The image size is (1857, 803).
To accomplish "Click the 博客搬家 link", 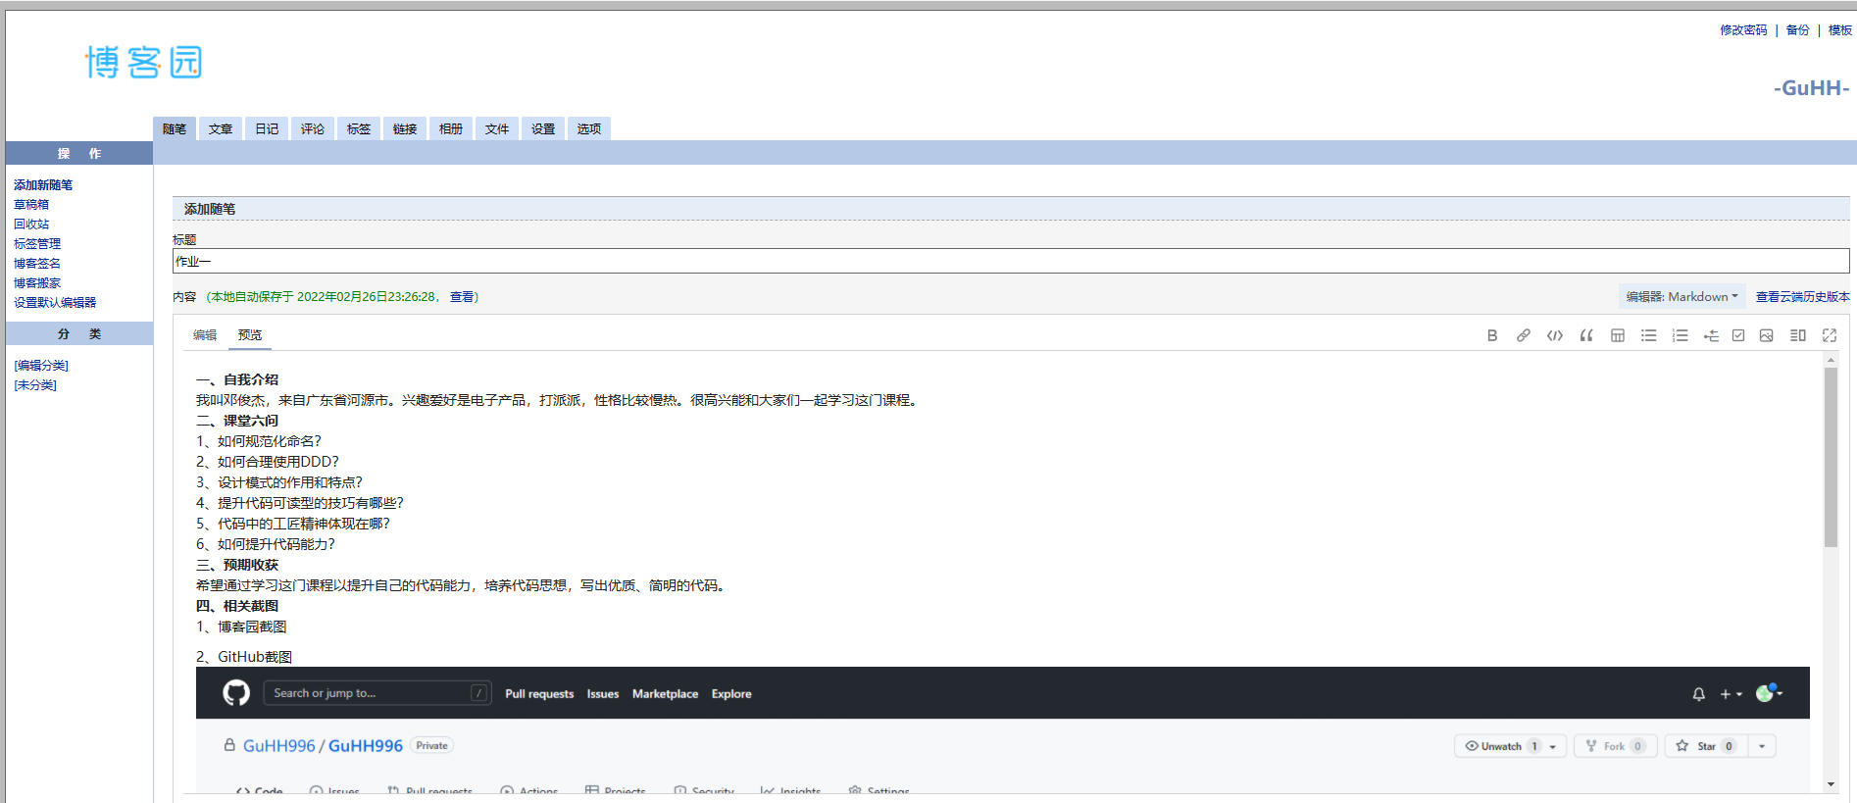I will point(37,282).
